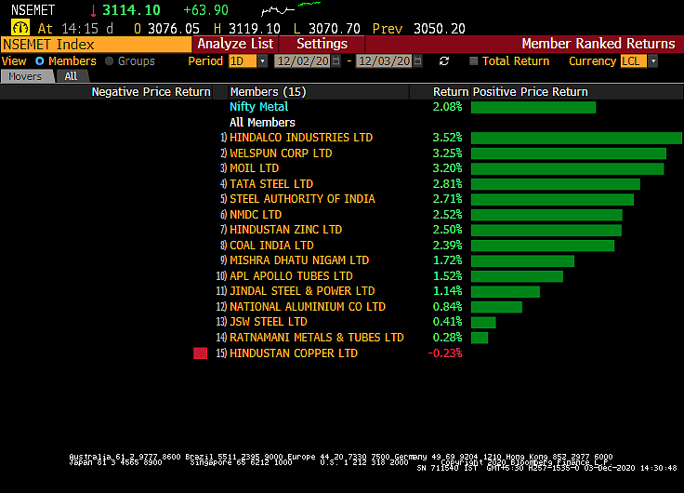This screenshot has width=684, height=493.
Task: Select APL APOLLO TUBES LTD in list
Action: tap(291, 276)
